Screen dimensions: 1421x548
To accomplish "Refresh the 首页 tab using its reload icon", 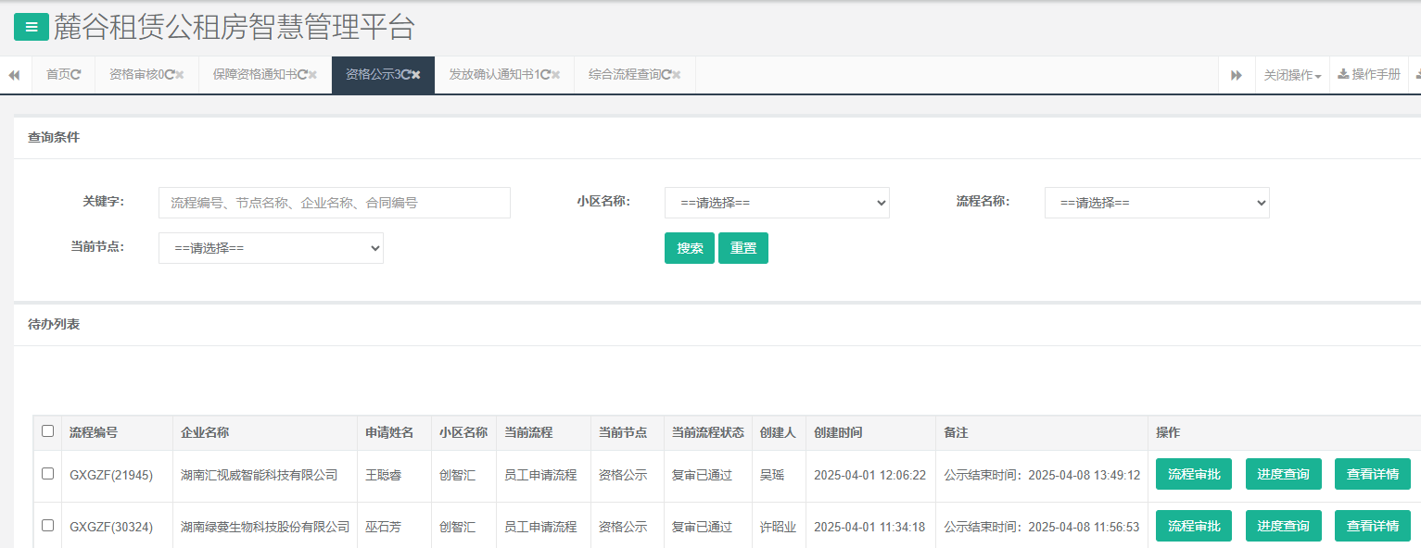I will click(78, 75).
